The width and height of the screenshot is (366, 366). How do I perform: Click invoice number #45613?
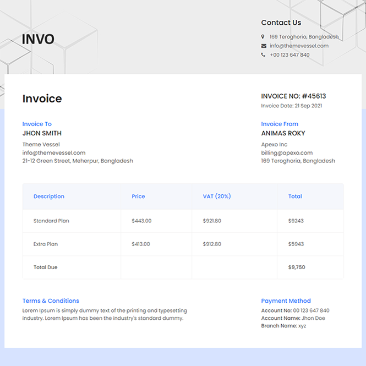coord(314,96)
